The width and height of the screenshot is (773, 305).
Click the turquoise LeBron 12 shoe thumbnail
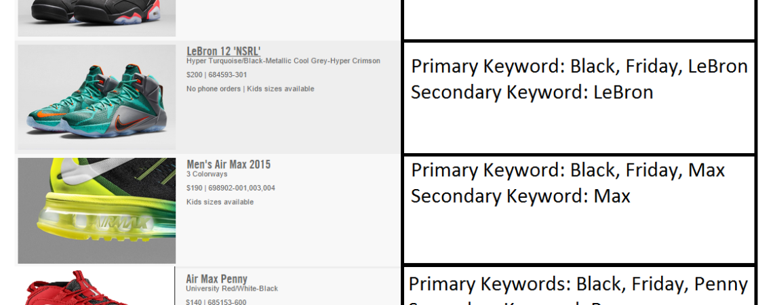pyautogui.click(x=96, y=97)
